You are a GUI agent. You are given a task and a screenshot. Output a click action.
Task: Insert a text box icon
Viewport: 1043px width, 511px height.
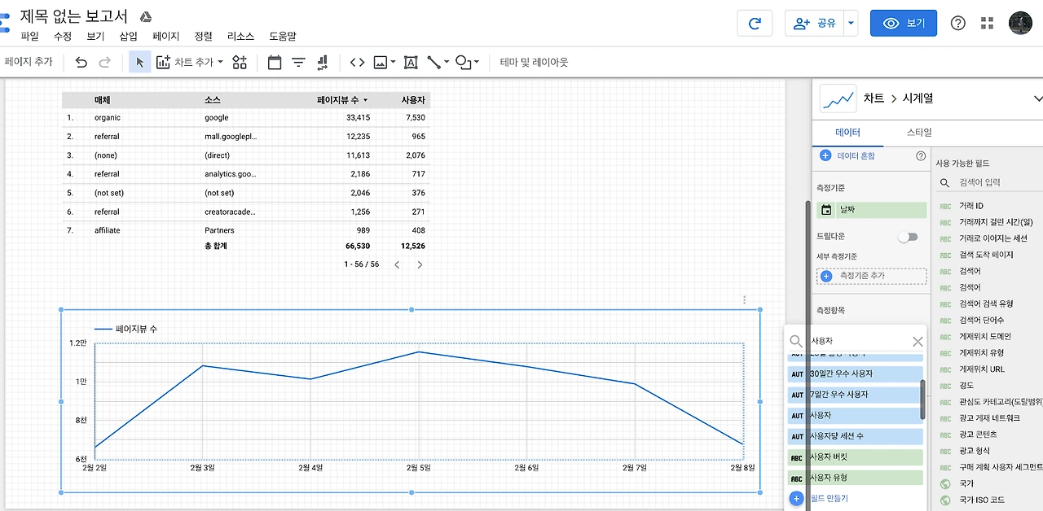pyautogui.click(x=411, y=62)
